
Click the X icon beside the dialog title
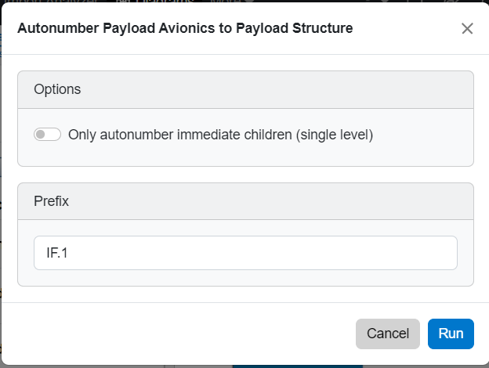(x=467, y=29)
